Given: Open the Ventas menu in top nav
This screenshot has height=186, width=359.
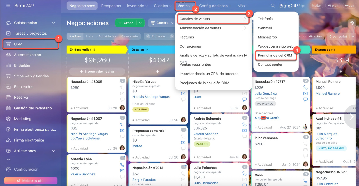Looking at the screenshot, I should coord(185,6).
